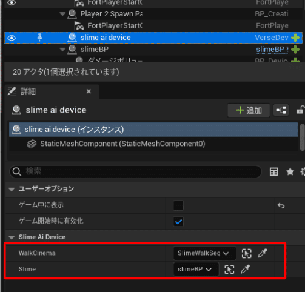Click green plus on slime ai device row

[x=295, y=38]
